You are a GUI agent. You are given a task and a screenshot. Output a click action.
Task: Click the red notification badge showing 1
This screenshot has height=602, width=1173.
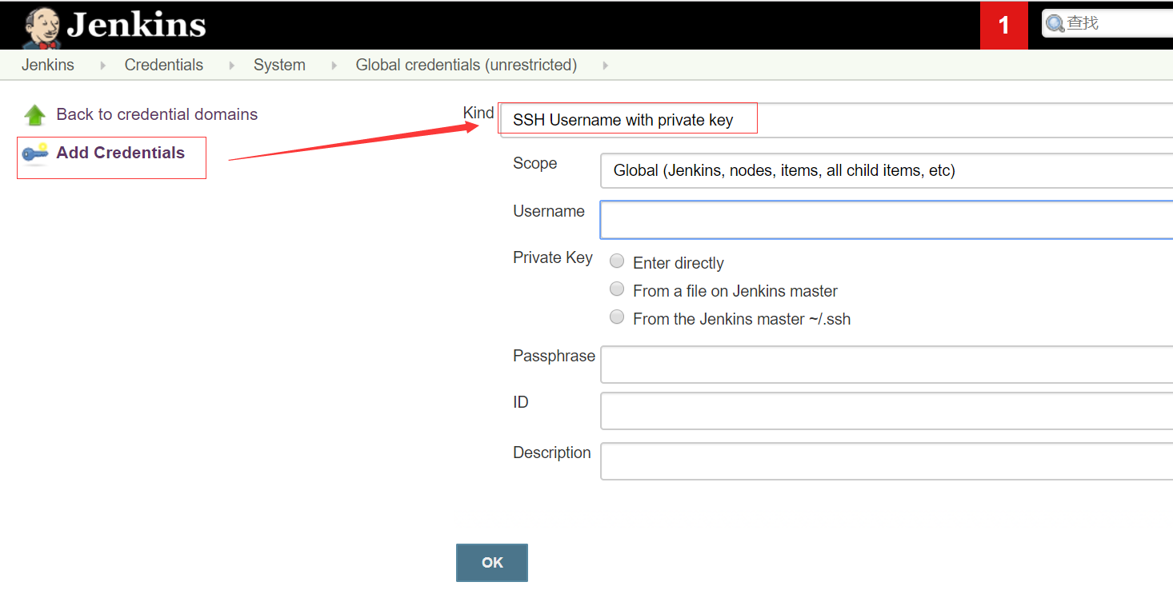point(1003,25)
